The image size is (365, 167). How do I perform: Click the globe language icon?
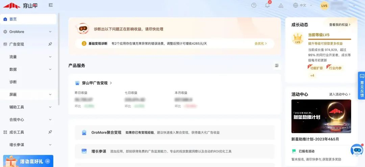295,5
